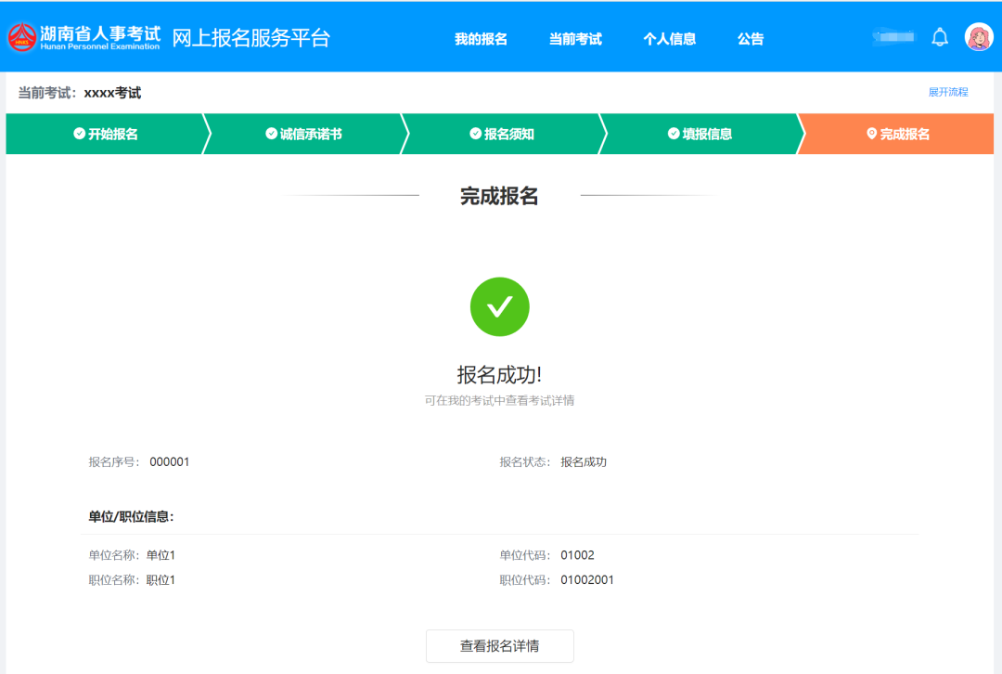Click the blurred username in header
Viewport: 1002px width, 674px height.
893,37
